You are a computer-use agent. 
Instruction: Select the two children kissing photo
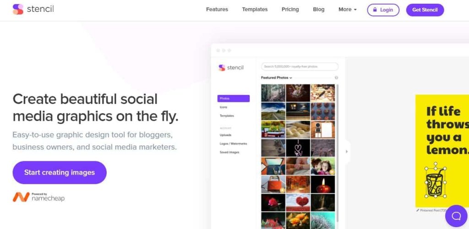[323, 166]
